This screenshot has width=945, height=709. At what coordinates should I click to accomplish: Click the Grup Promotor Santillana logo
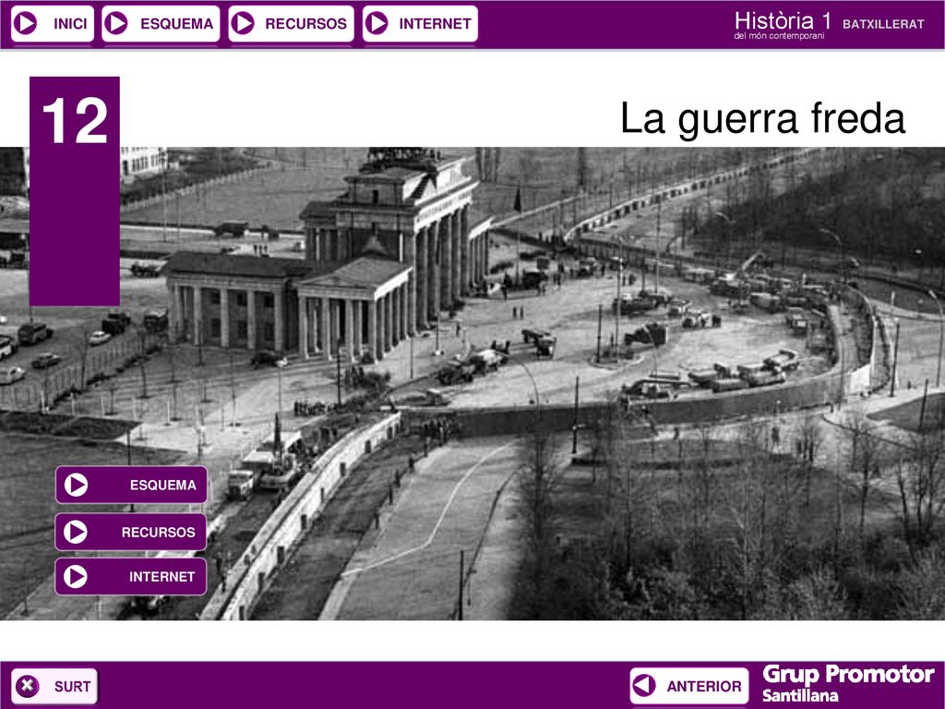pyautogui.click(x=848, y=683)
